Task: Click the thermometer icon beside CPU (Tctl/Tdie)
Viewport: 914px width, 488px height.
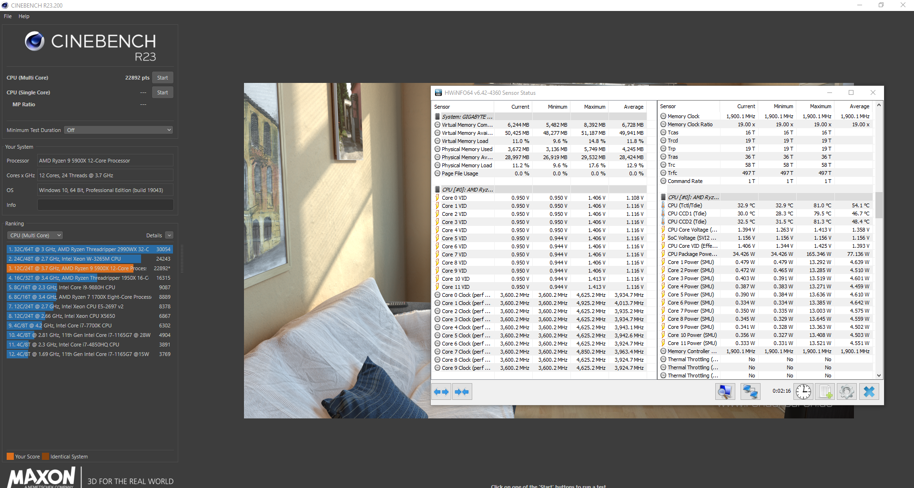Action: point(663,205)
